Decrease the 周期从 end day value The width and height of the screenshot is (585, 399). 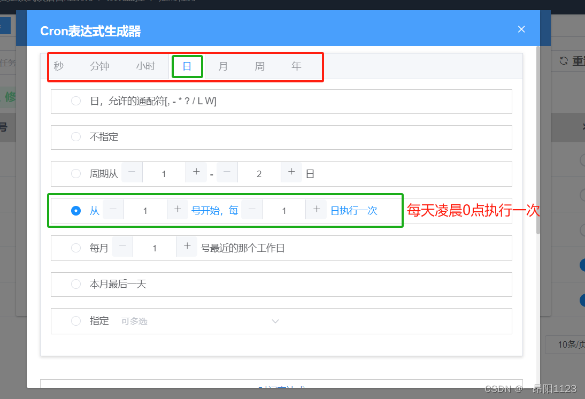coord(227,172)
